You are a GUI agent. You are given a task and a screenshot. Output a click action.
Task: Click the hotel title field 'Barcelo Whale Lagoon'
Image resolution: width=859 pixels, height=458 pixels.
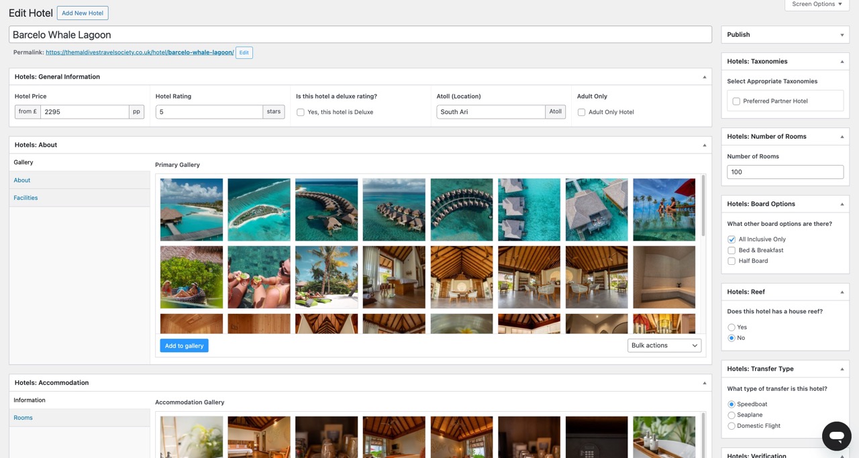tap(360, 35)
